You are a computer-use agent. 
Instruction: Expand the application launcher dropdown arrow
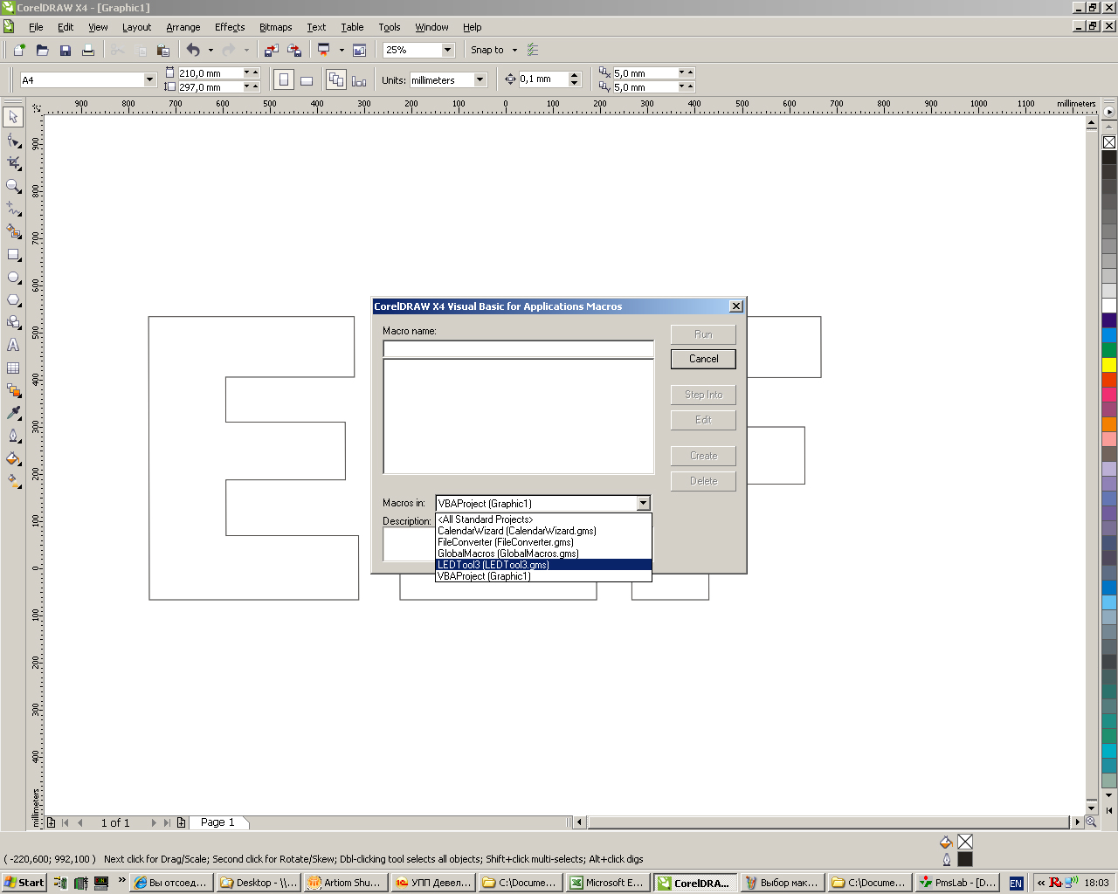[342, 50]
